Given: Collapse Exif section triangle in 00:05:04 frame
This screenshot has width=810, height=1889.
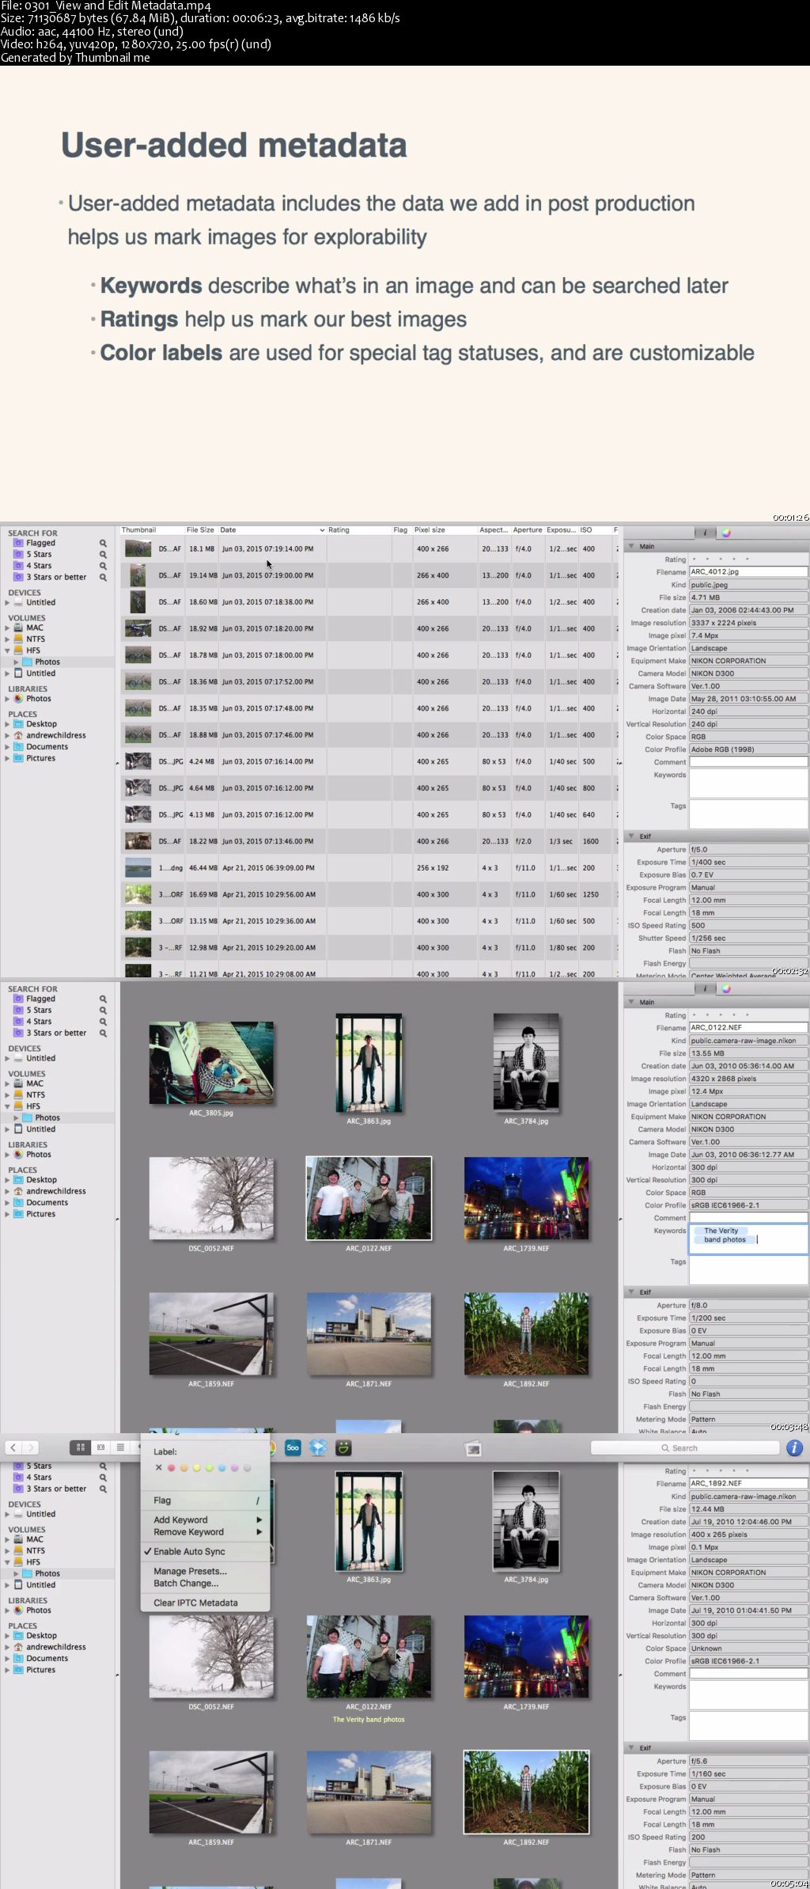Looking at the screenshot, I should click(x=631, y=1747).
